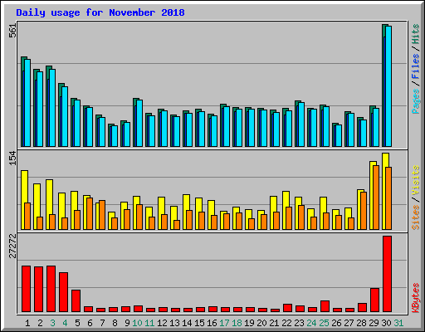Select day label 19 on the x-axis
The height and width of the screenshot is (332, 425).
click(249, 323)
